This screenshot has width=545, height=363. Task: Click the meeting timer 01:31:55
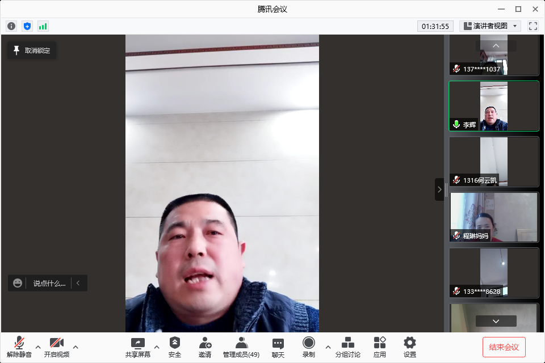(x=435, y=26)
